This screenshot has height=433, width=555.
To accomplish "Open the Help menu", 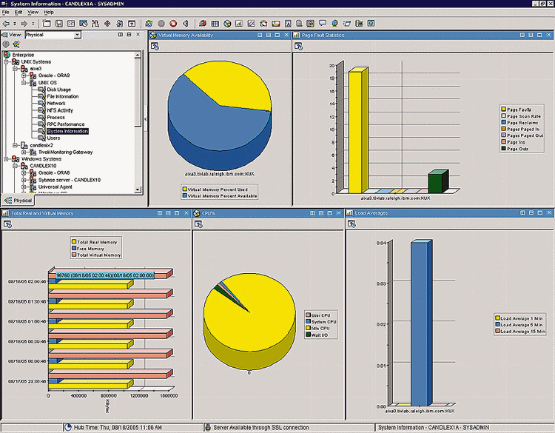I will (49, 12).
